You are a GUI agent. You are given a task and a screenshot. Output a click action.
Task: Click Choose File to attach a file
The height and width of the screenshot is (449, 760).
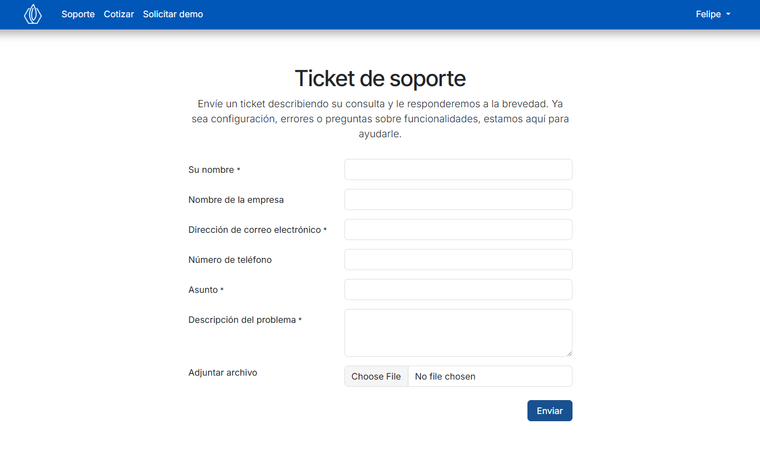(376, 376)
